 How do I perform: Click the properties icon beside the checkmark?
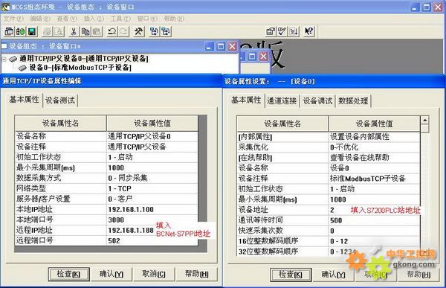(271, 31)
